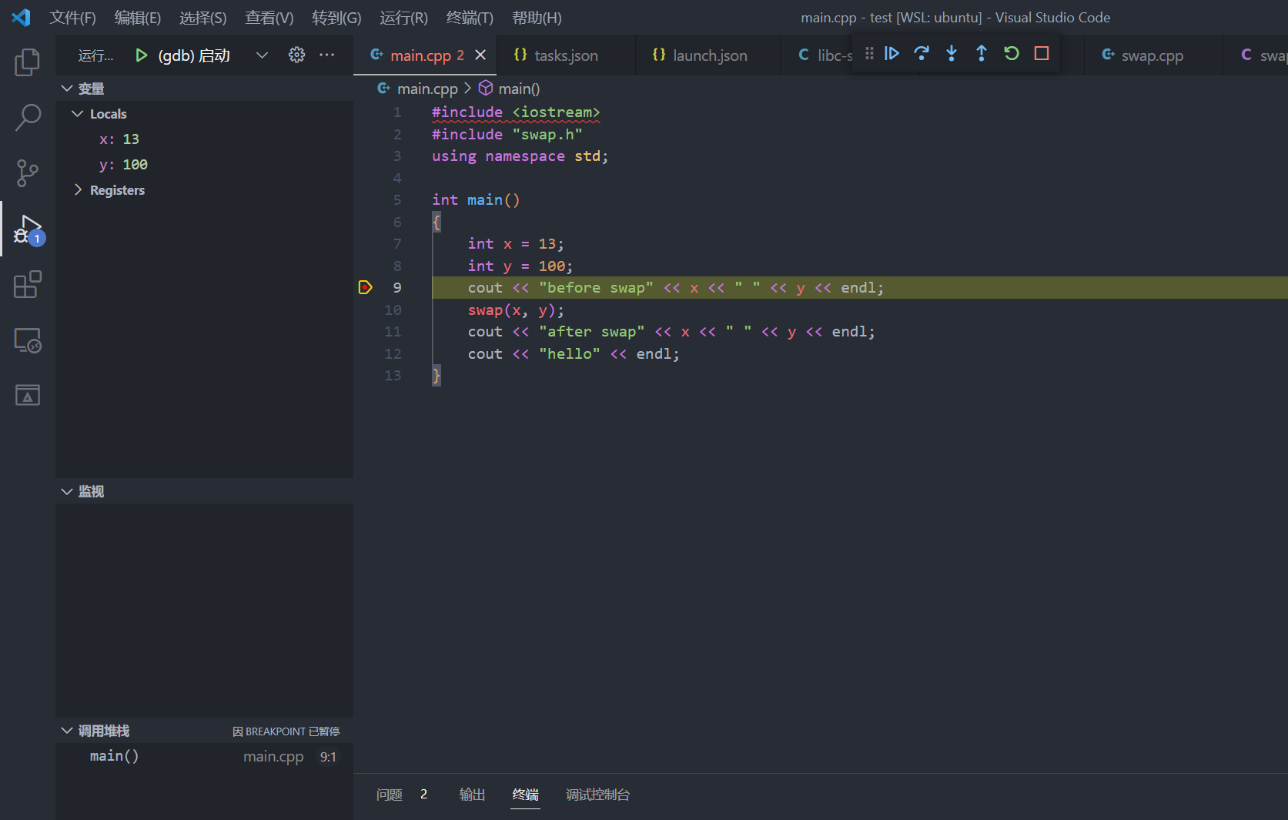
Task: Open the debug configuration dropdown chevron
Action: 262,55
